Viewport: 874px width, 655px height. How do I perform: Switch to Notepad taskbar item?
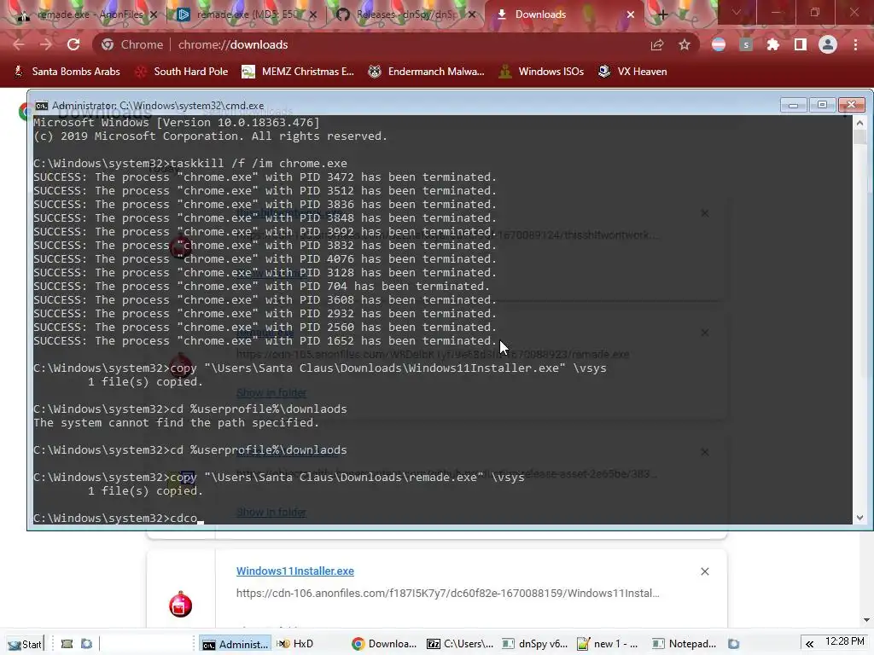click(x=685, y=644)
